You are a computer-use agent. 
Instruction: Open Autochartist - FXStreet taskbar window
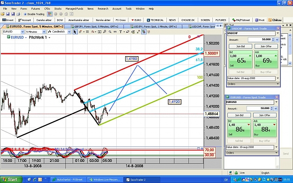point(68,180)
